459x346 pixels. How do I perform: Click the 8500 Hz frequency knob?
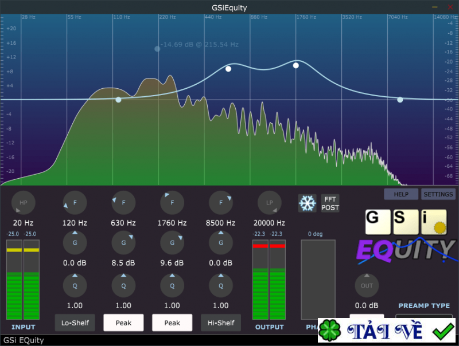pyautogui.click(x=221, y=202)
